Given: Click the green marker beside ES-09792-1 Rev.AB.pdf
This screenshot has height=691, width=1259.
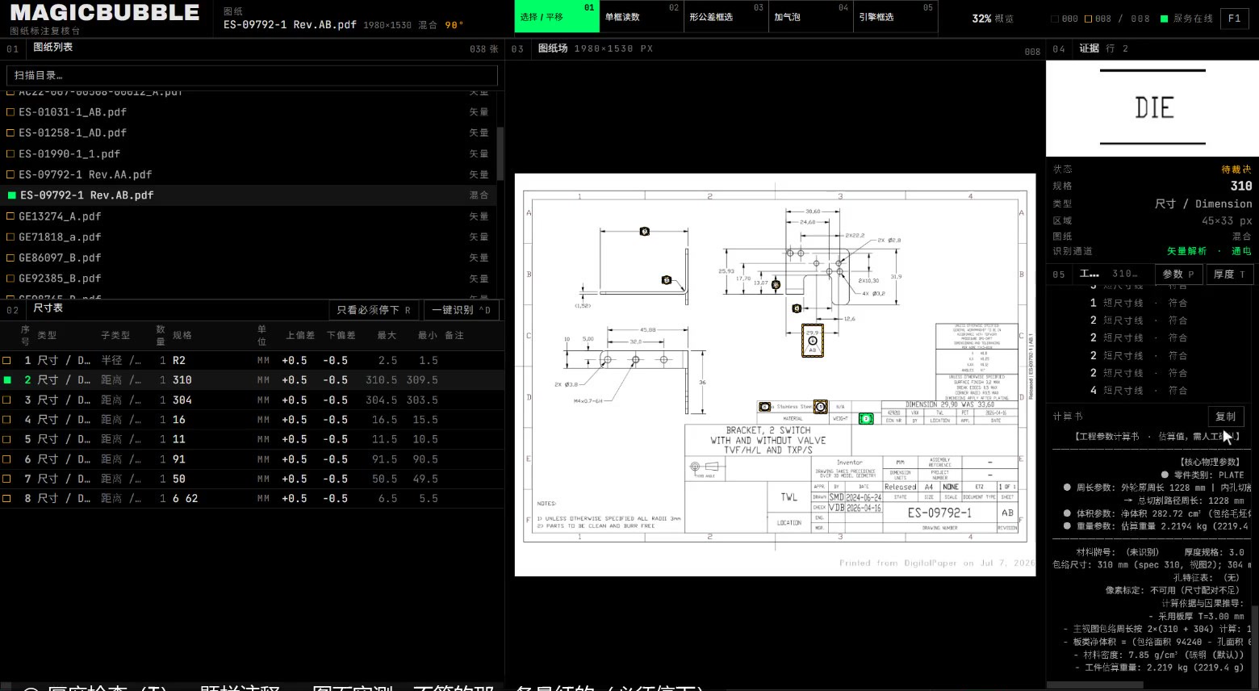Looking at the screenshot, I should (x=11, y=195).
